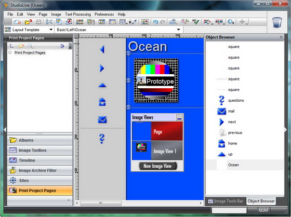Click the blue mail envelope on canvas
Viewport: 291px width, 217px height.
102,119
